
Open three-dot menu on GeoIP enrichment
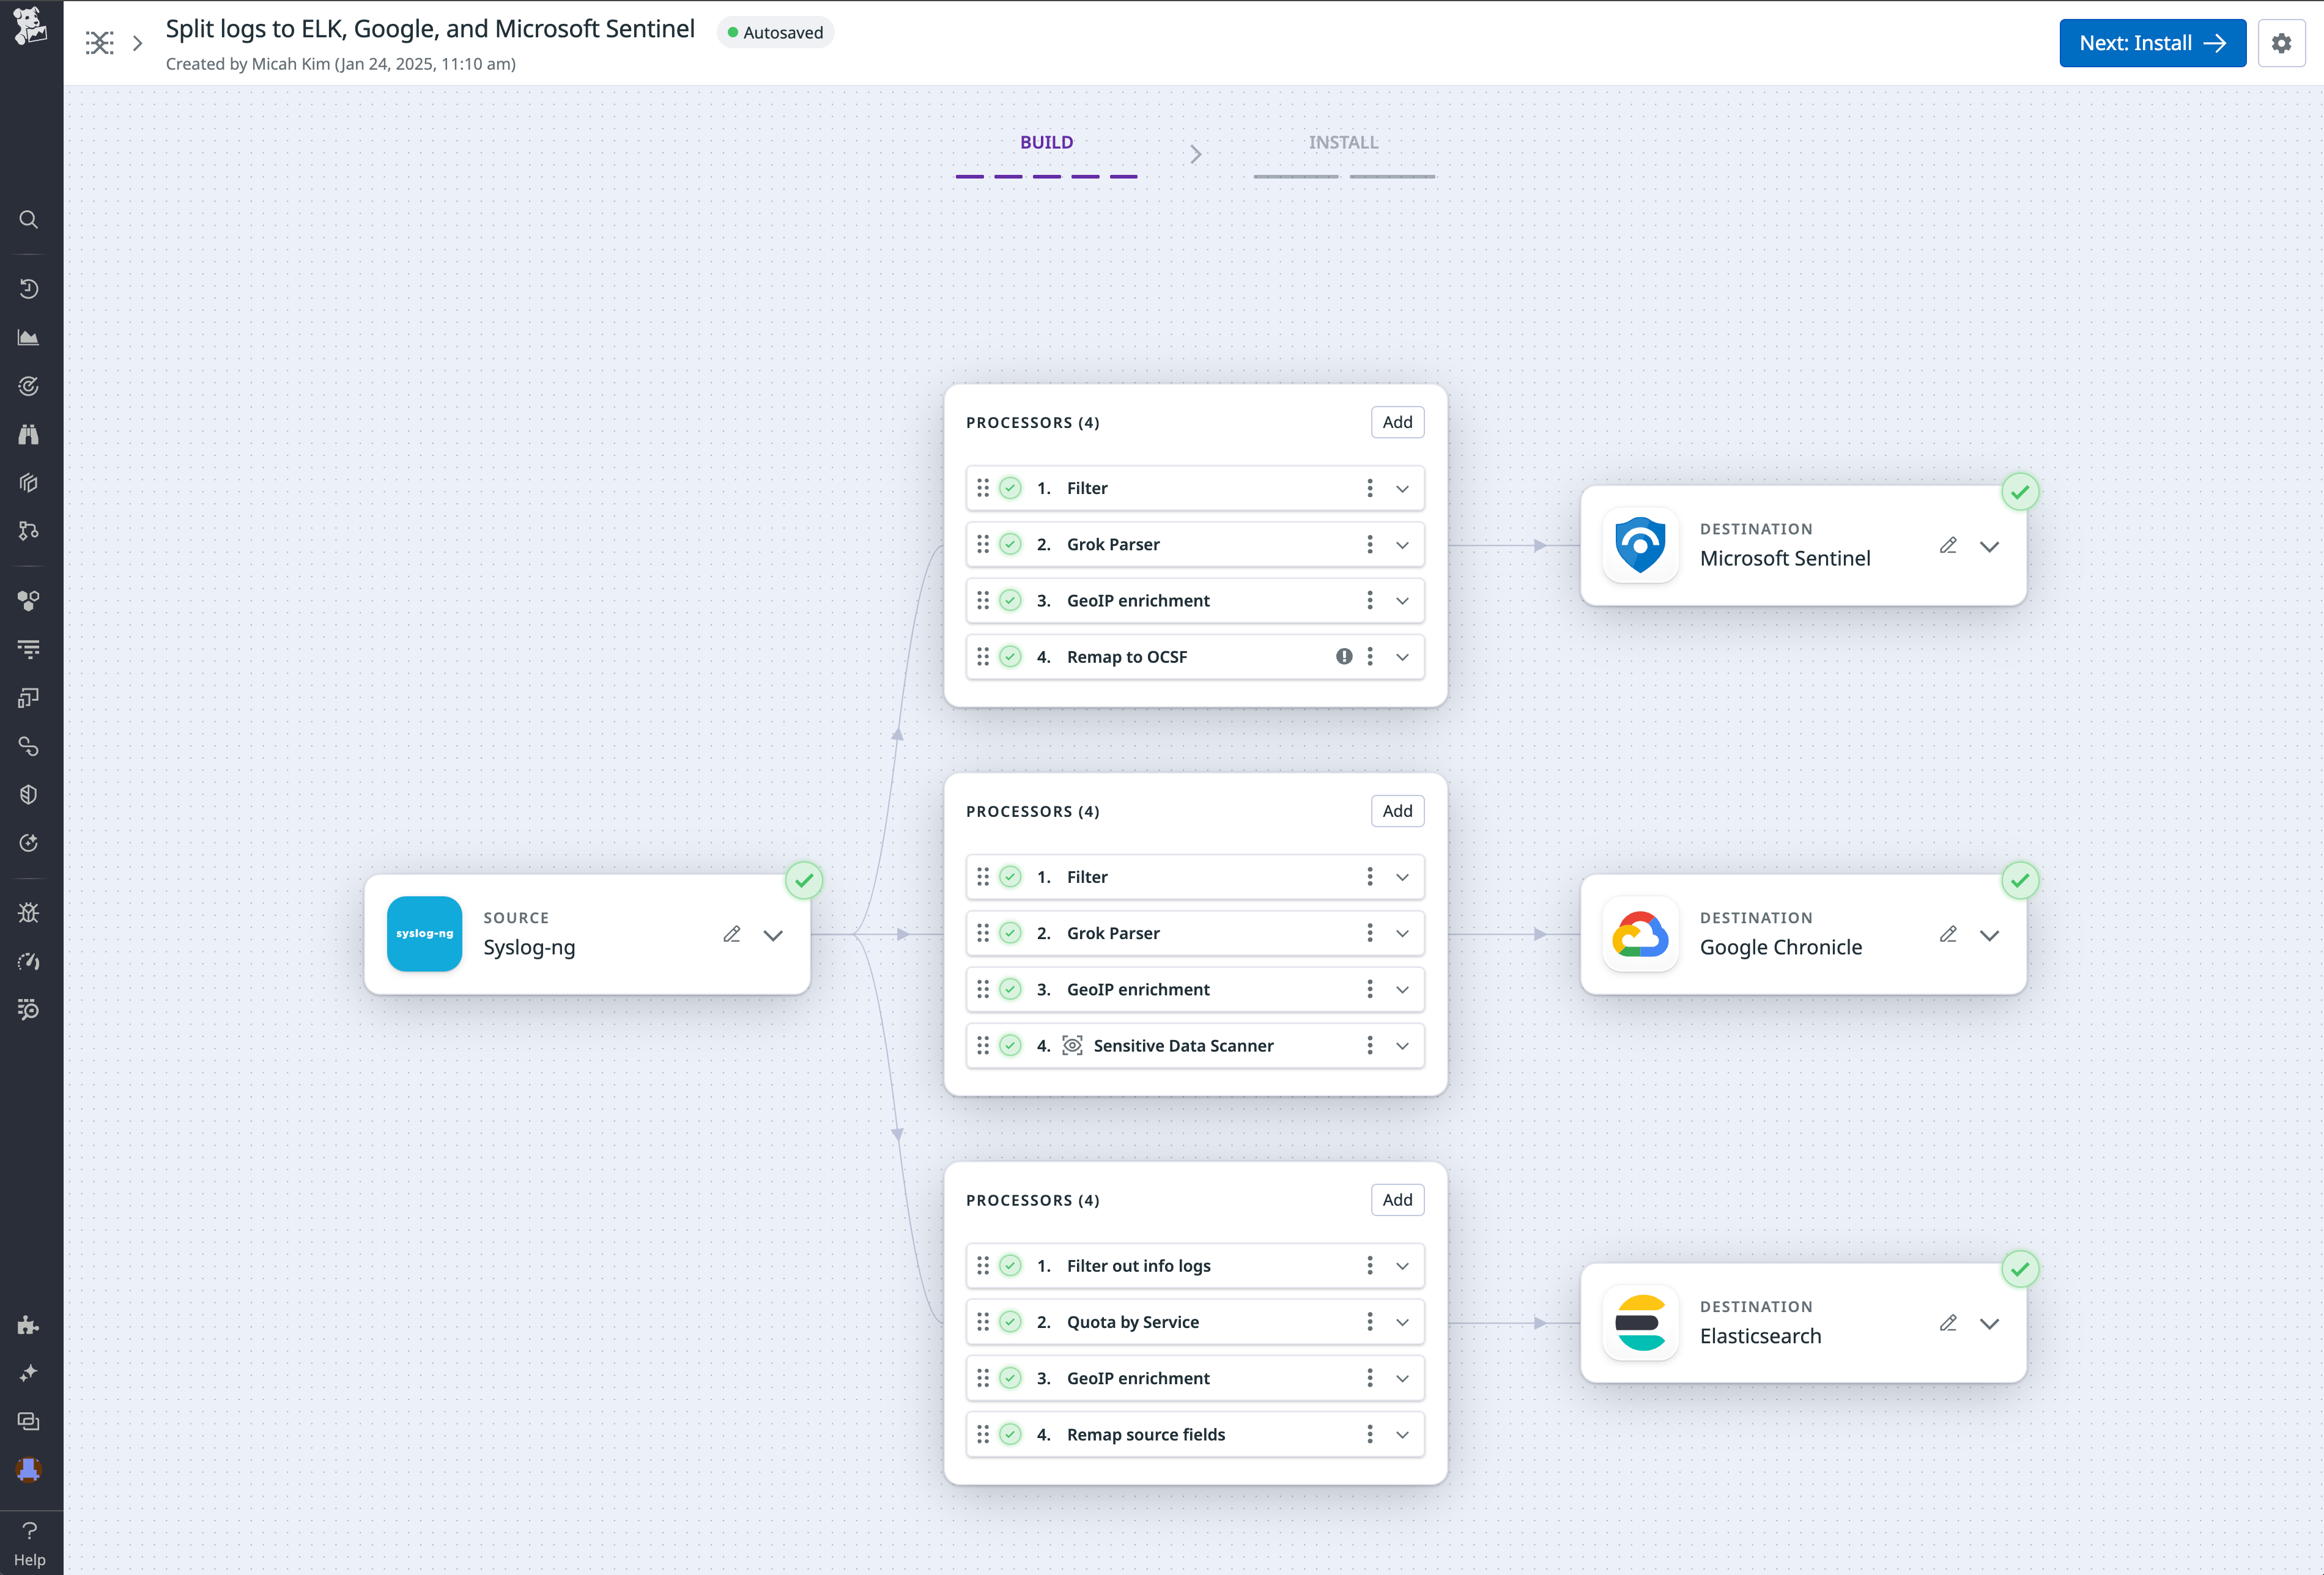(x=1370, y=600)
